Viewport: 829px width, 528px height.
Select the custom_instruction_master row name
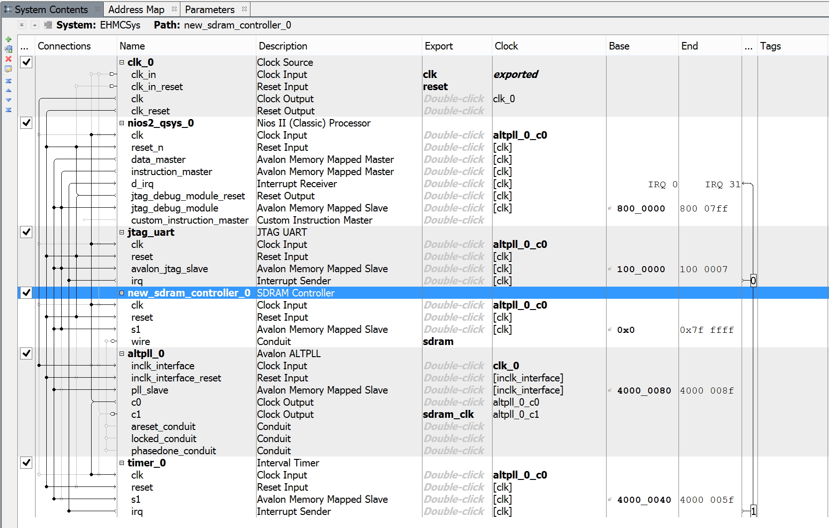pos(190,220)
